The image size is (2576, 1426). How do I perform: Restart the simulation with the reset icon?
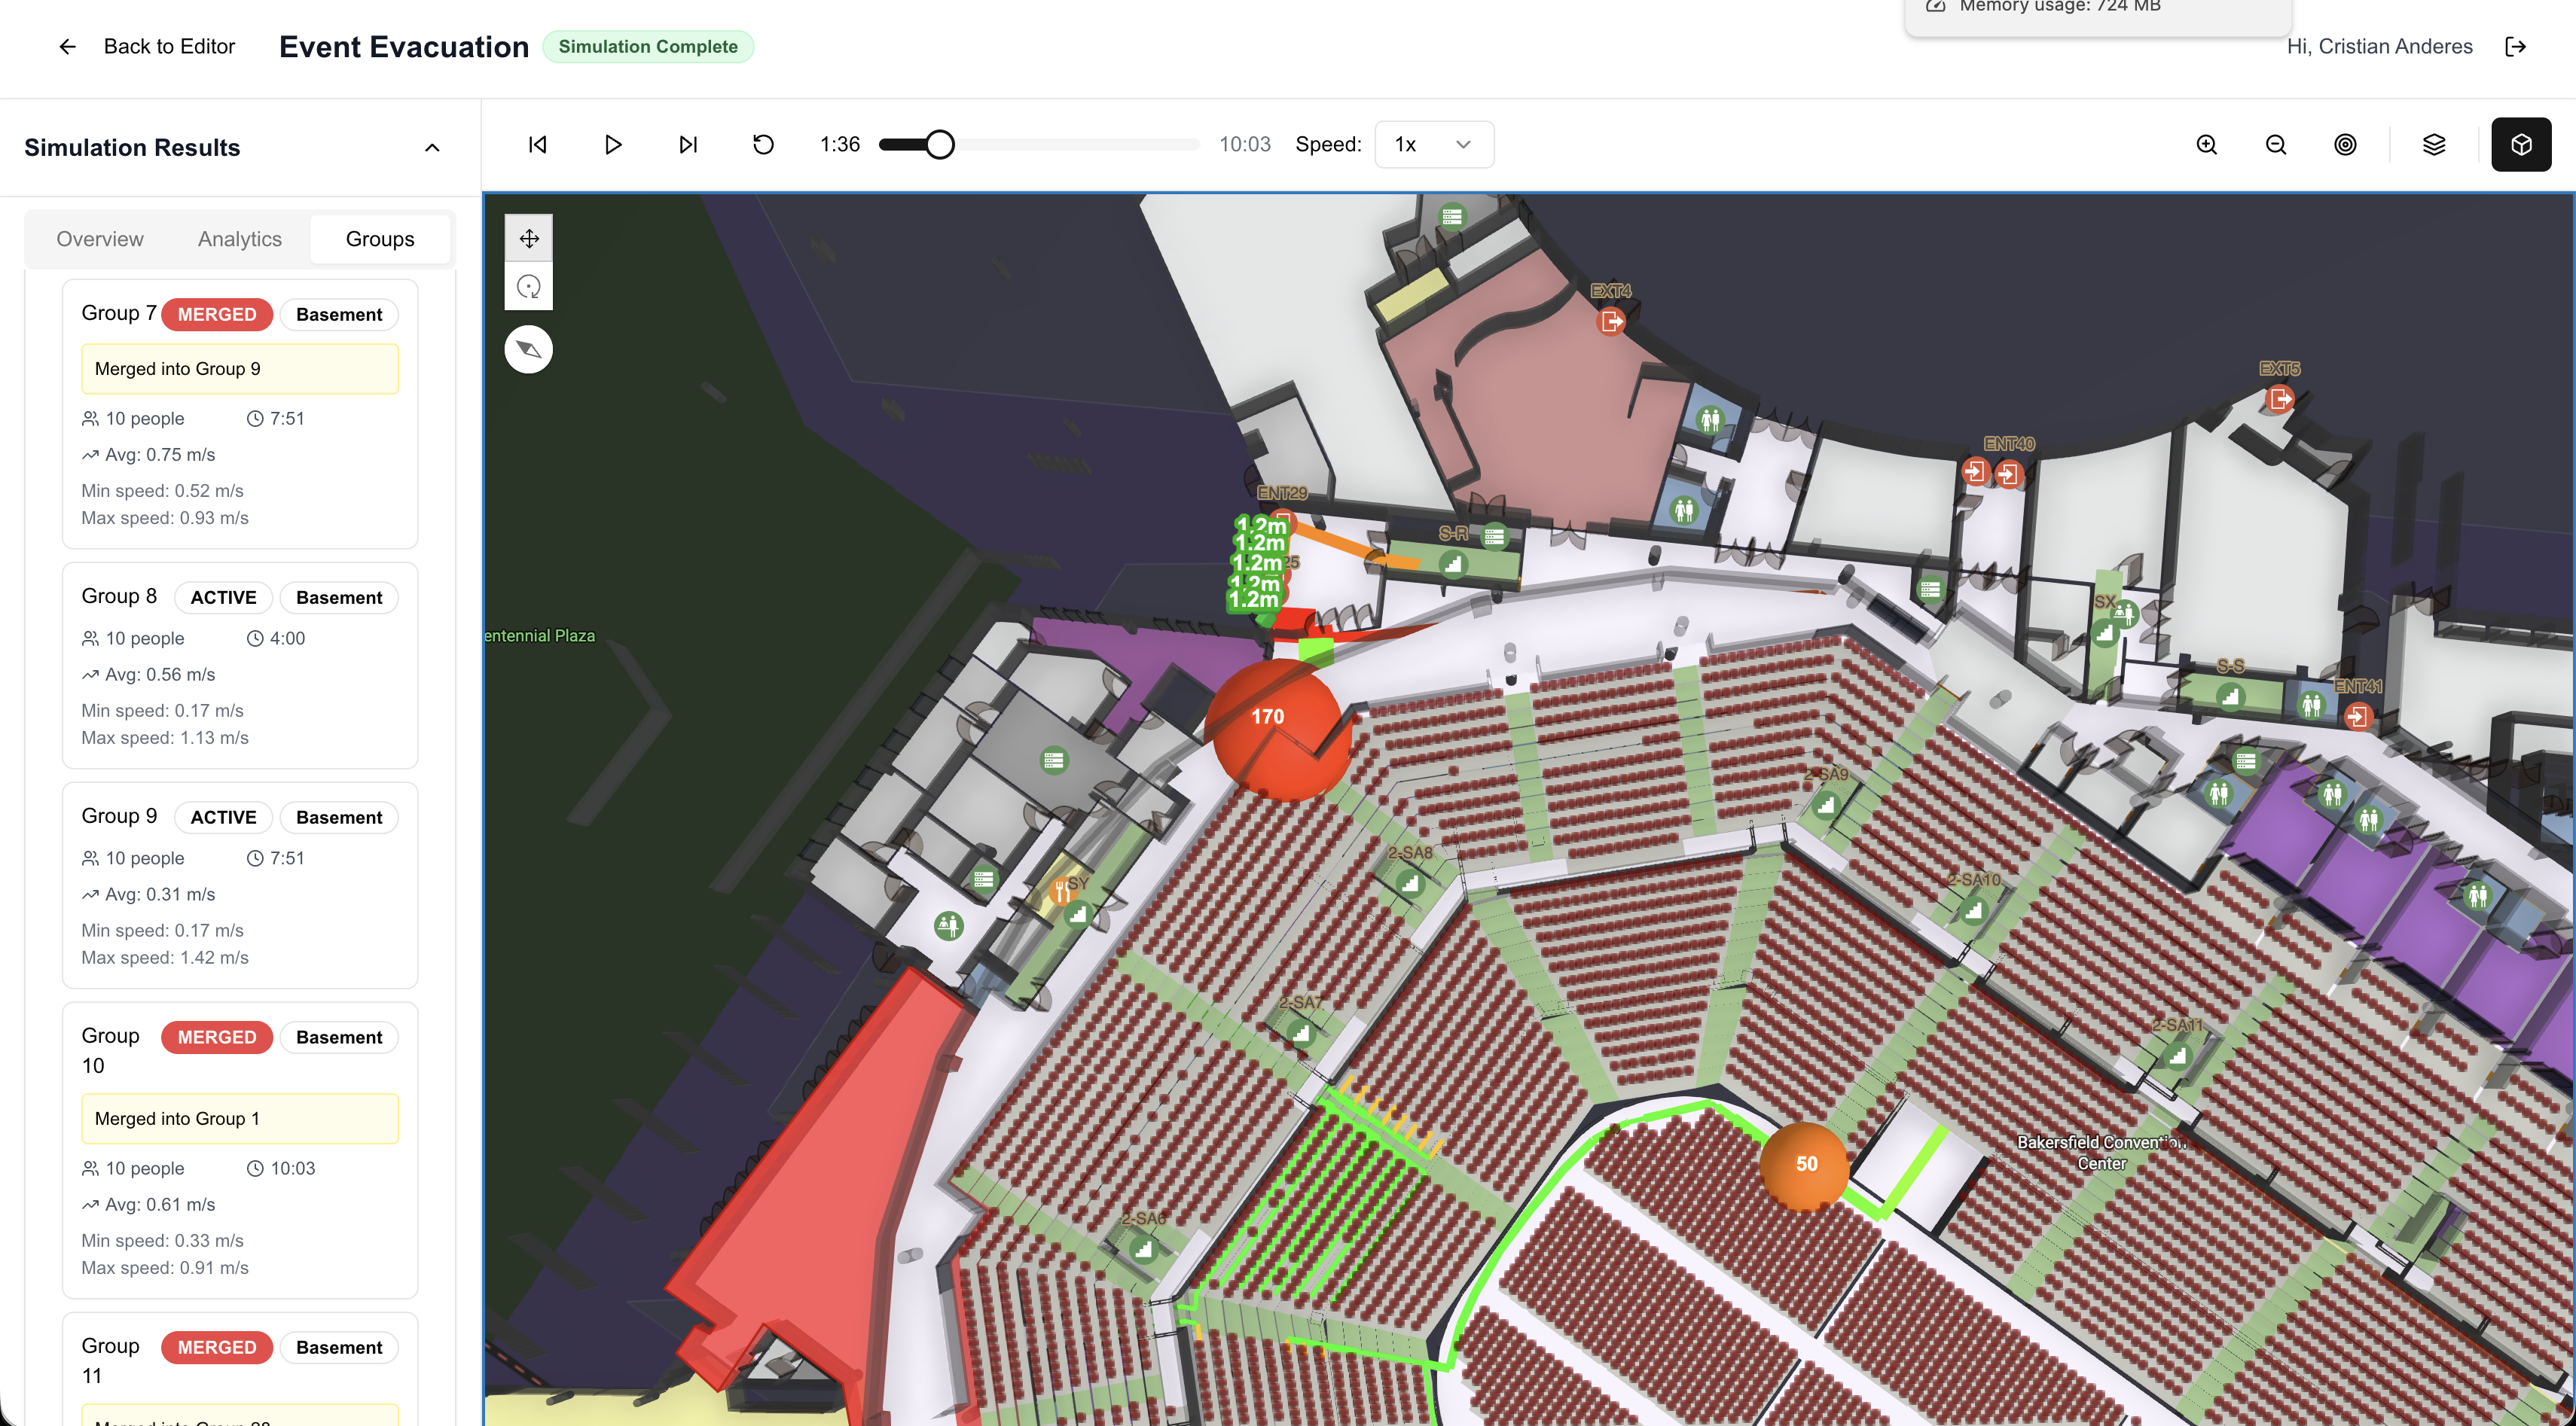[763, 145]
